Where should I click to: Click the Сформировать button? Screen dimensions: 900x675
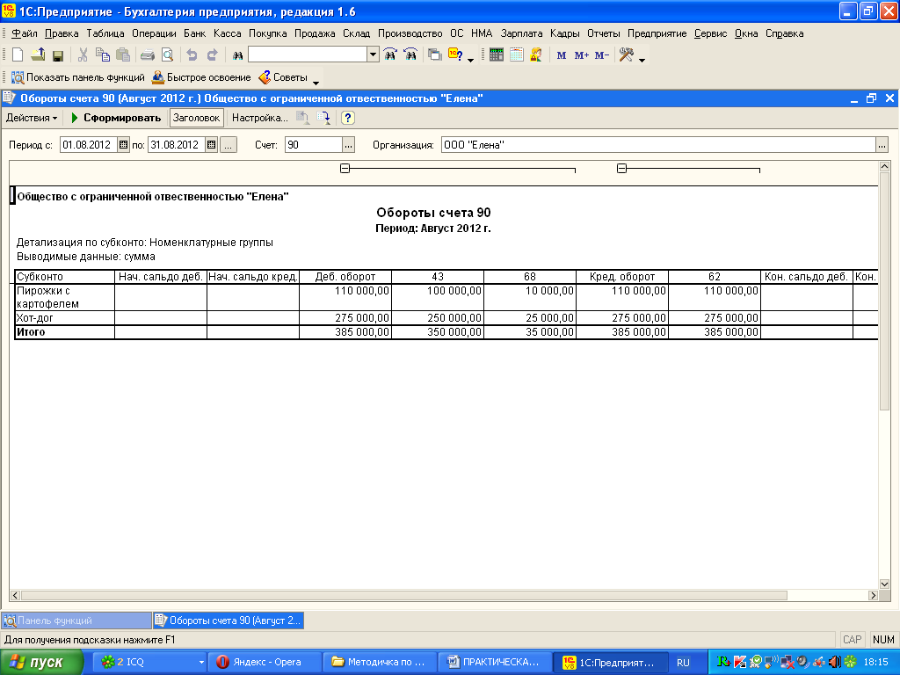click(116, 118)
